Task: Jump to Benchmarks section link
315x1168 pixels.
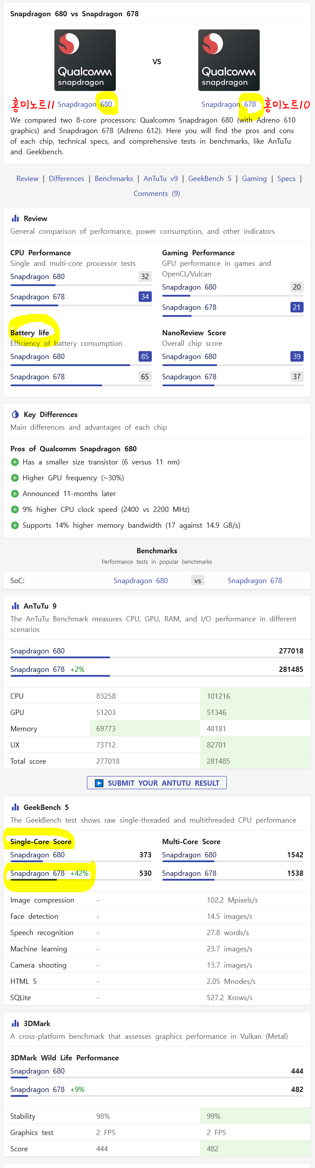Action: [114, 179]
